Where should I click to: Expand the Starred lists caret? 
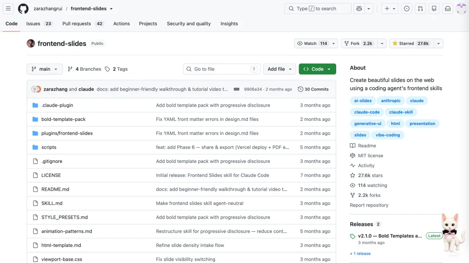[439, 43]
